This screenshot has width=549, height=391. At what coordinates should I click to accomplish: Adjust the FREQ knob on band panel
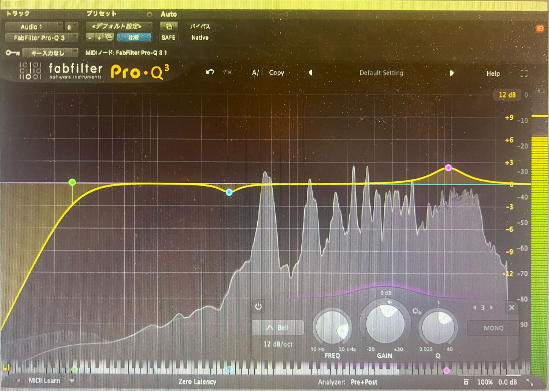point(332,325)
